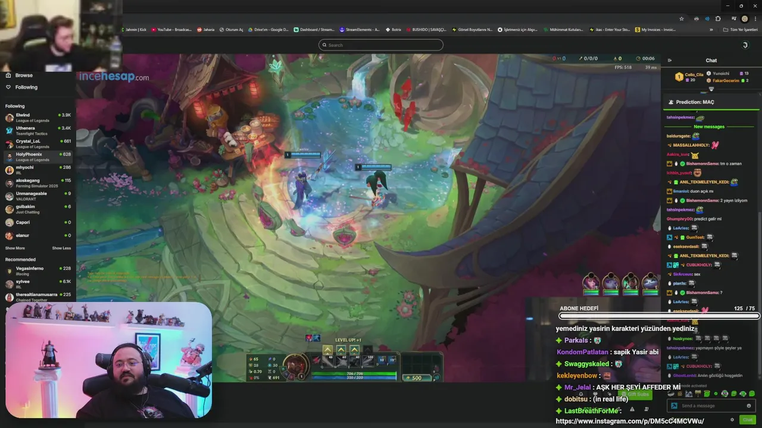Open aloskegang Farming Simulator channel
The width and height of the screenshot is (762, 428).
[38, 183]
